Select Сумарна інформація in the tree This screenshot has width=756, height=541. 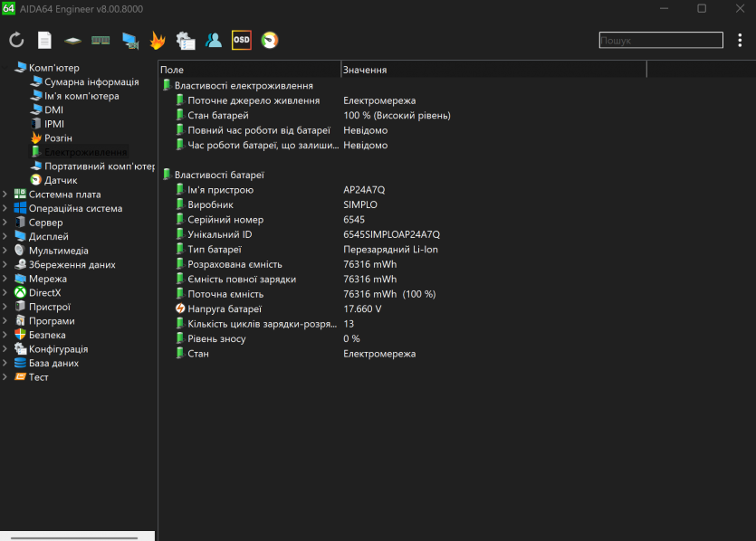click(x=91, y=82)
